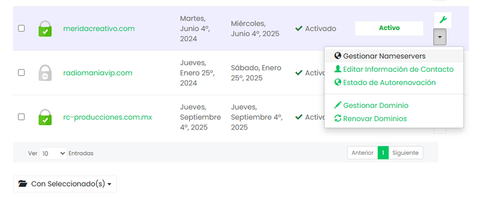Check the box for meridacreativo.com
This screenshot has height=199, width=481.
[21, 28]
